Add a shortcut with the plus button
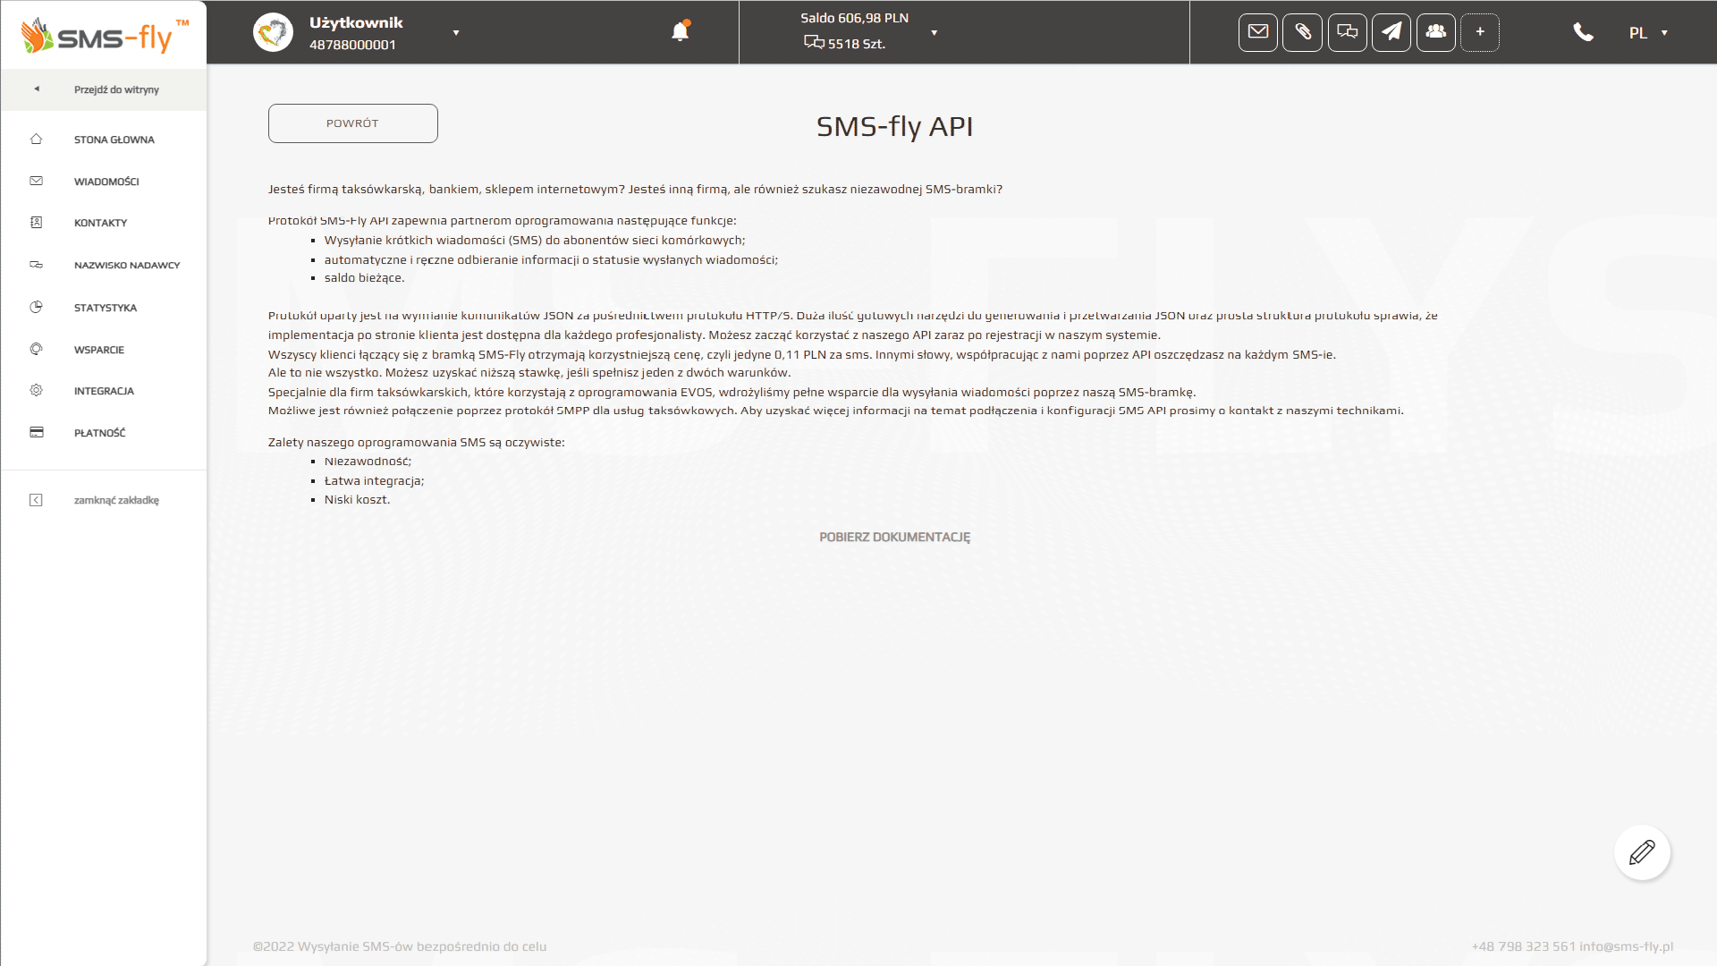The height and width of the screenshot is (966, 1717). pos(1480,32)
